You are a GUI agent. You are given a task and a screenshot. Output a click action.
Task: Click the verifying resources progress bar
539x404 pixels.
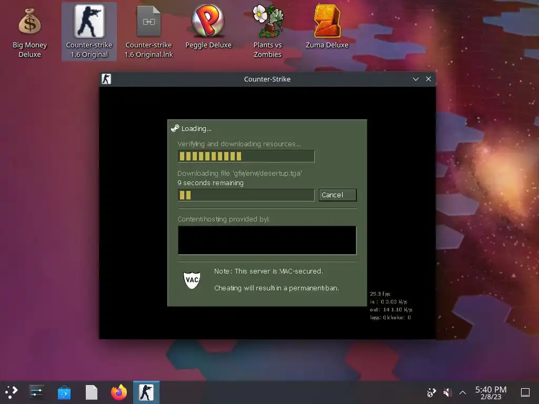click(x=246, y=156)
